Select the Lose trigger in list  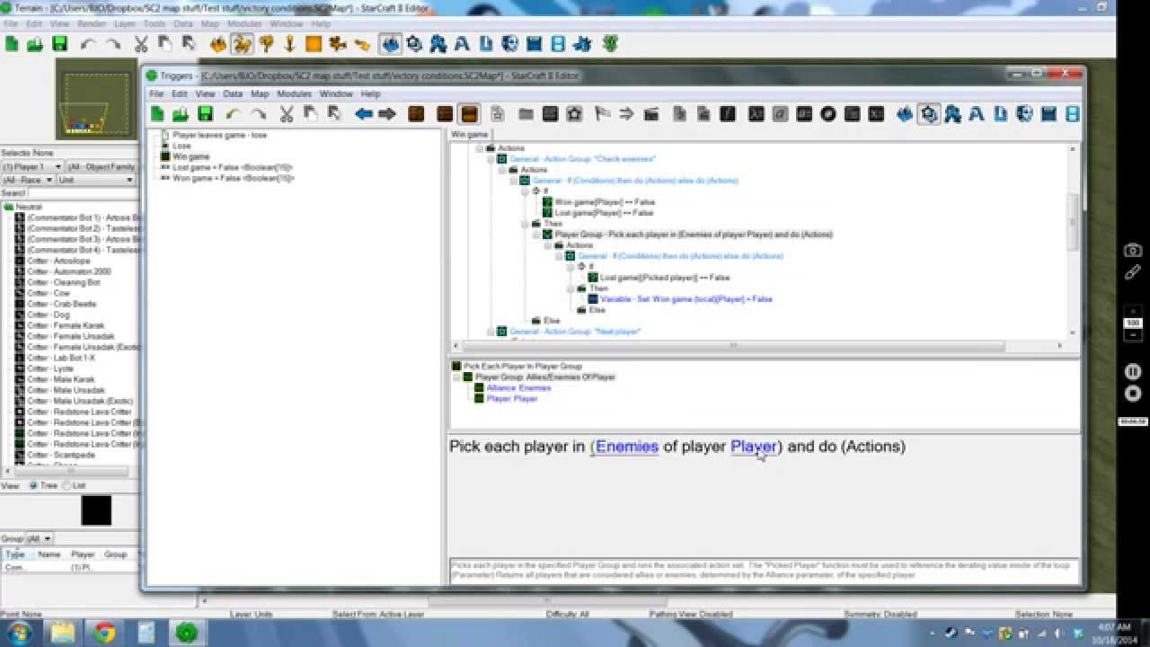click(x=181, y=146)
